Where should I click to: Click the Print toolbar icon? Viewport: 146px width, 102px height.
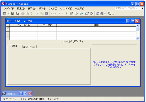click(23, 13)
